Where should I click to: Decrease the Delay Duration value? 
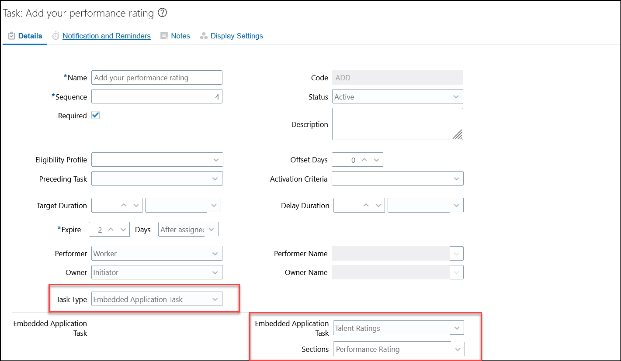pos(378,205)
